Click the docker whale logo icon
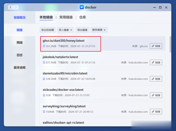 (82, 7)
